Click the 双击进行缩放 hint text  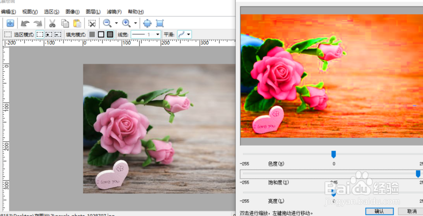[277, 213]
